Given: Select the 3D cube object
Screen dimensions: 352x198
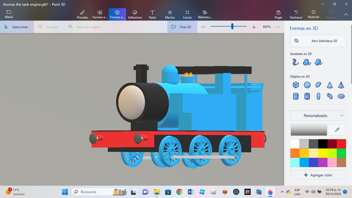Looking at the screenshot, I should point(296,85).
